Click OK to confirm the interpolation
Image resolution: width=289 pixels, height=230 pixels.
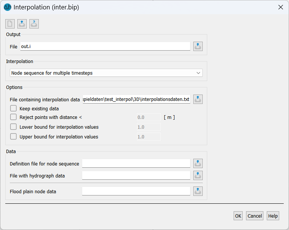[238, 216]
